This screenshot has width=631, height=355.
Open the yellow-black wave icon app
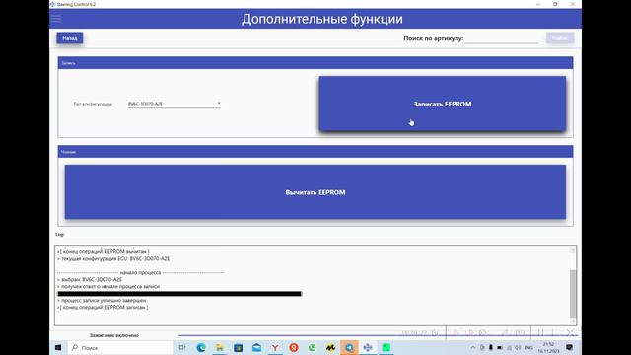click(331, 348)
